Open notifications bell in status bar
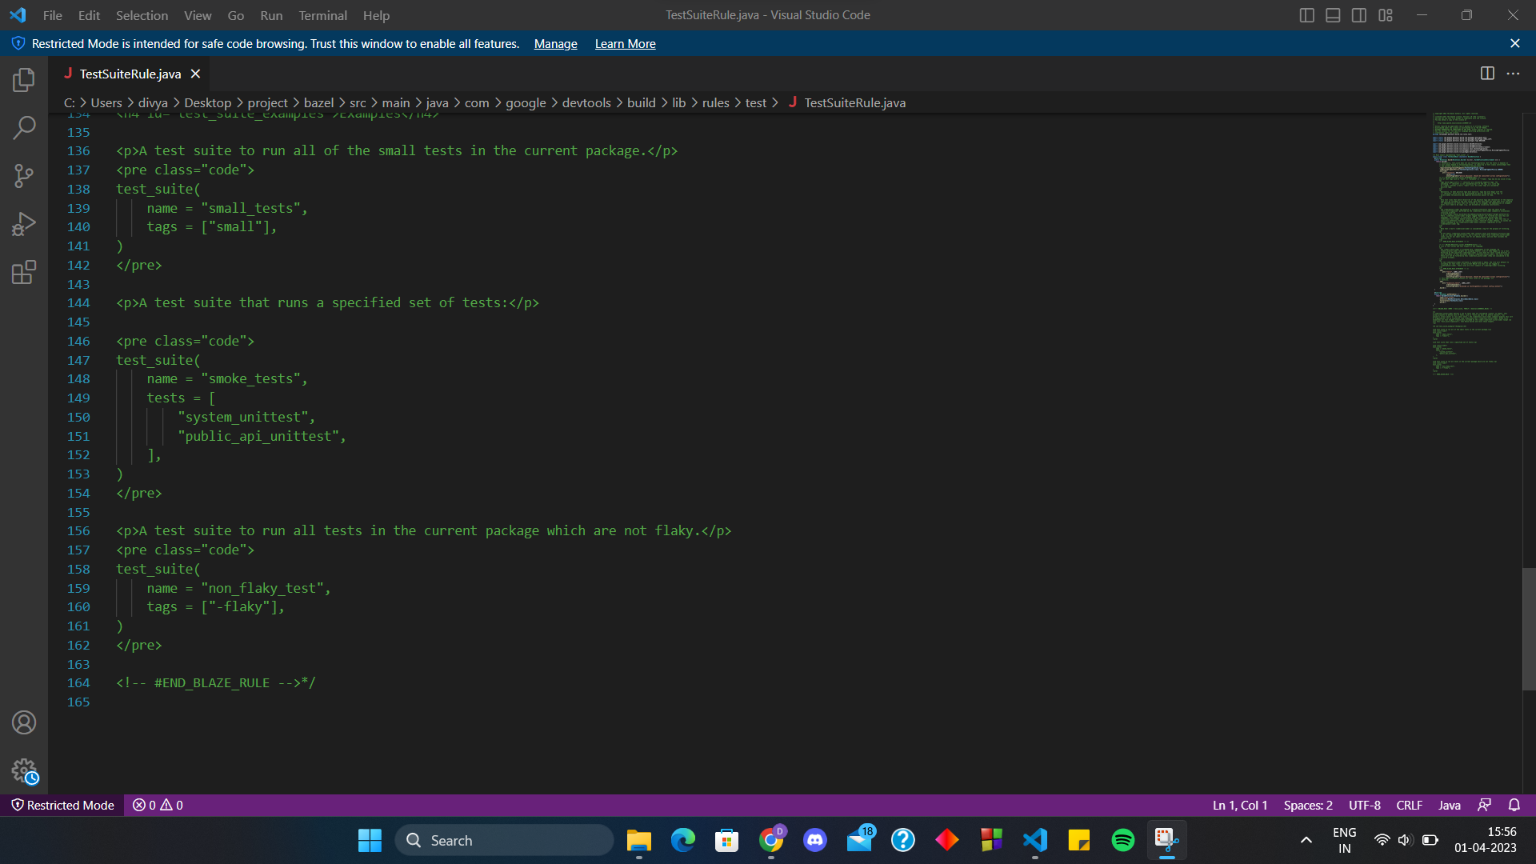The image size is (1536, 864). 1514,805
